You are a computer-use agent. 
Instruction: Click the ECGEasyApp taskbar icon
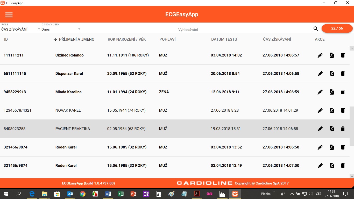pyautogui.click(x=235, y=194)
